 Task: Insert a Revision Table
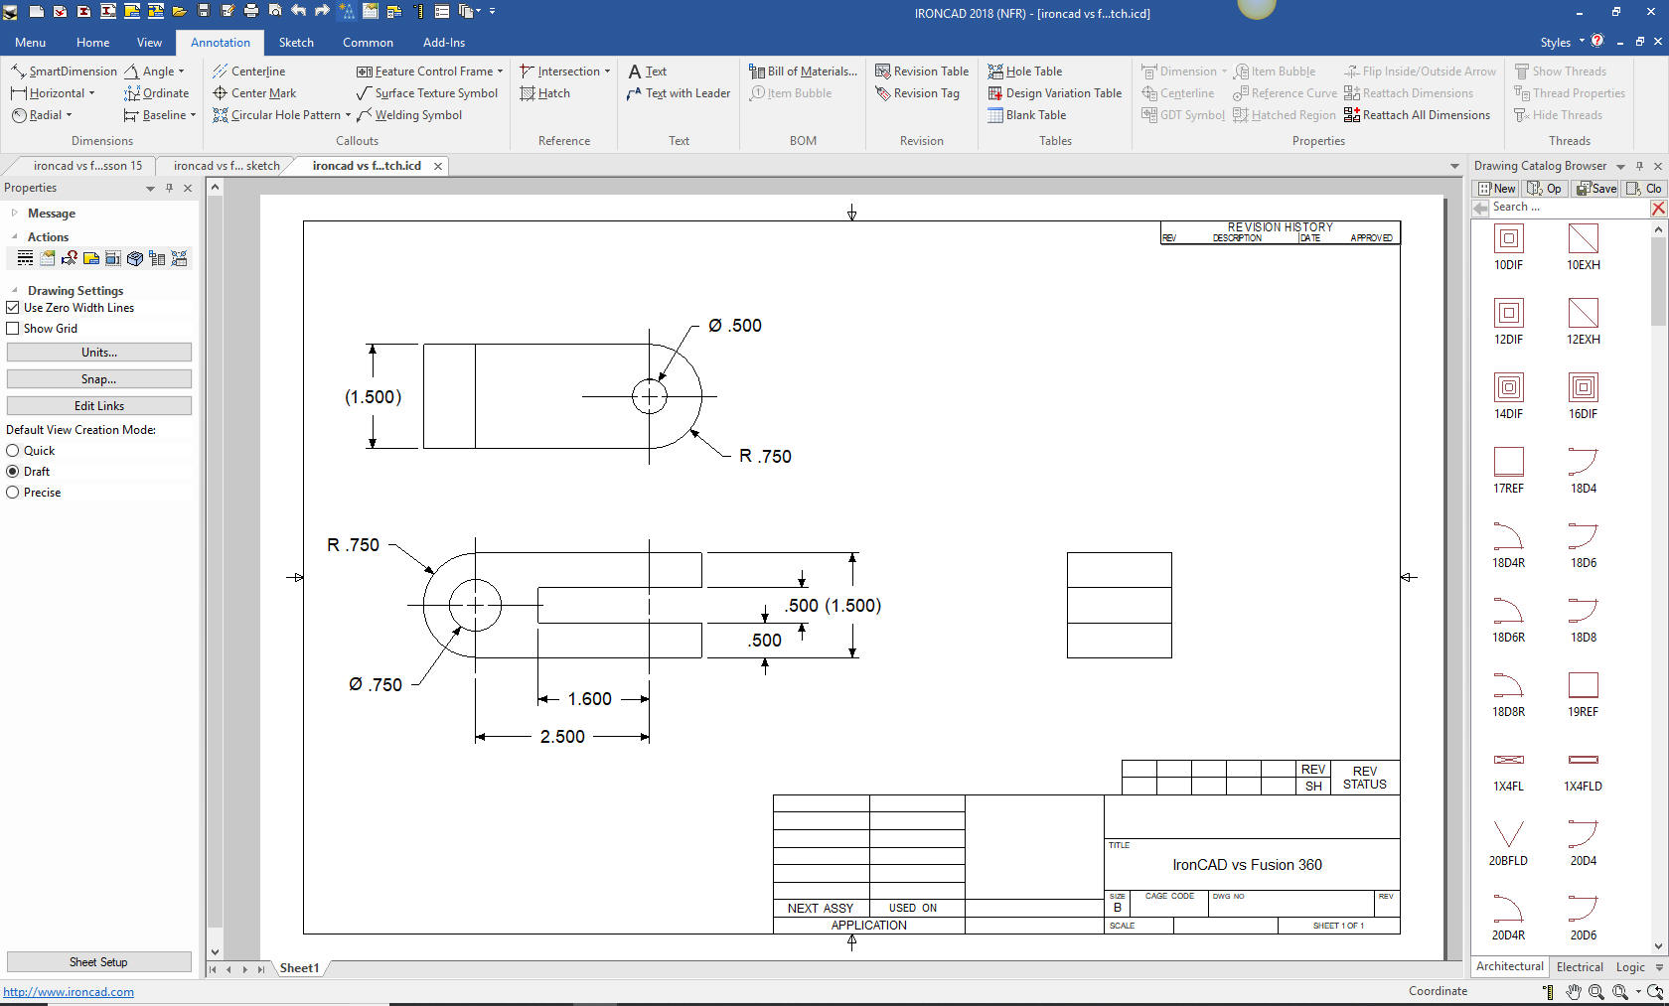click(x=922, y=72)
